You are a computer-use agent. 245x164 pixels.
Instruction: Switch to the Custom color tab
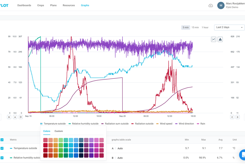coord(59,131)
